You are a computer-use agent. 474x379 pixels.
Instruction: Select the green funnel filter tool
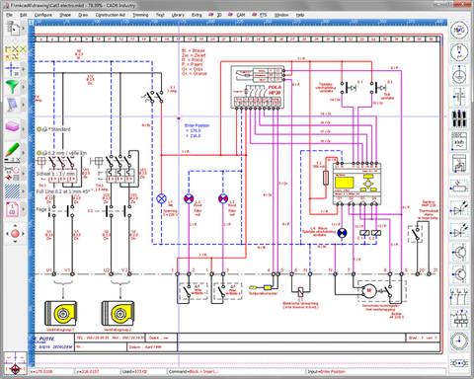[x=12, y=87]
